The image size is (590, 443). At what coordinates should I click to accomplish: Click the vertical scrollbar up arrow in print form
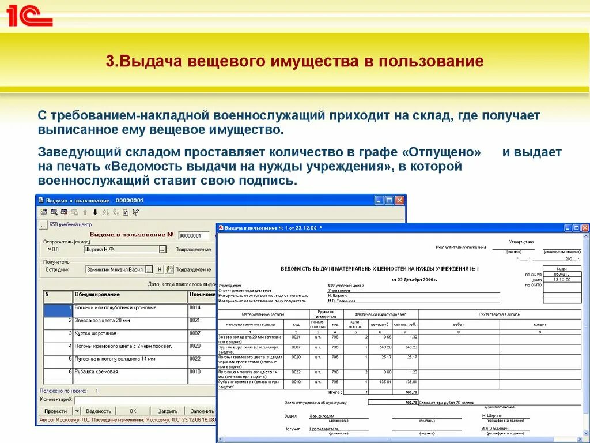pyautogui.click(x=586, y=237)
